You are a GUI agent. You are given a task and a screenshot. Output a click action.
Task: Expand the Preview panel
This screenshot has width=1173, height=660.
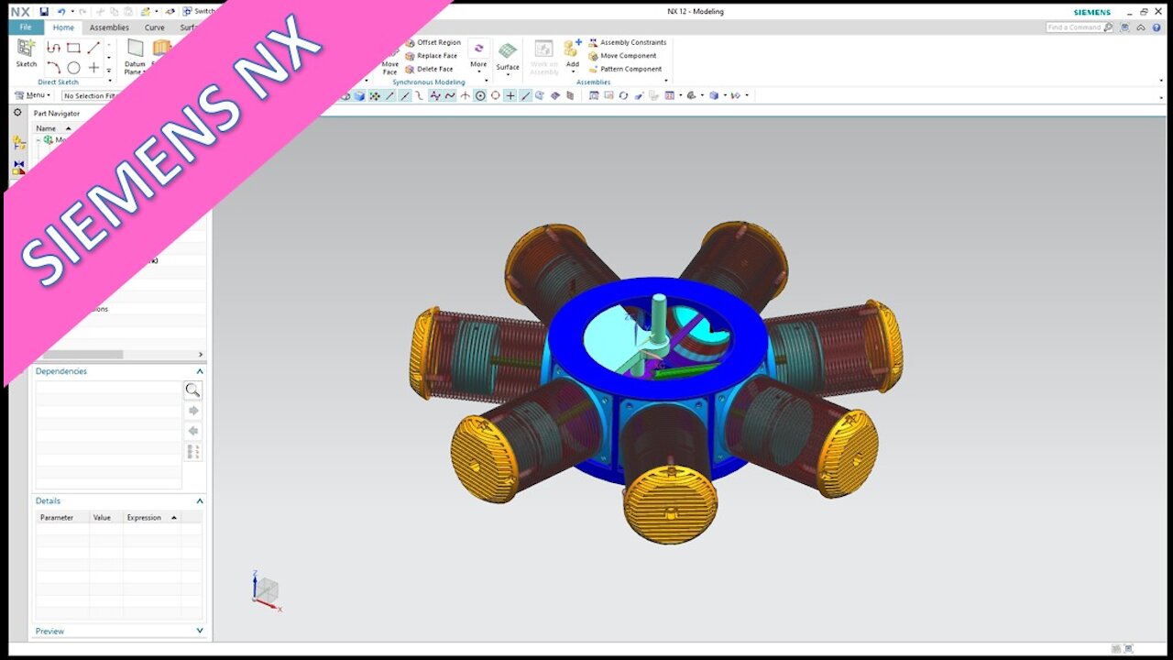200,631
